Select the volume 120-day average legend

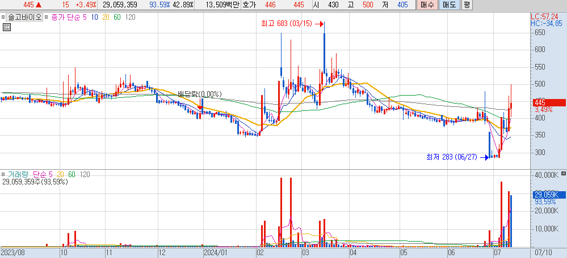[x=85, y=174]
